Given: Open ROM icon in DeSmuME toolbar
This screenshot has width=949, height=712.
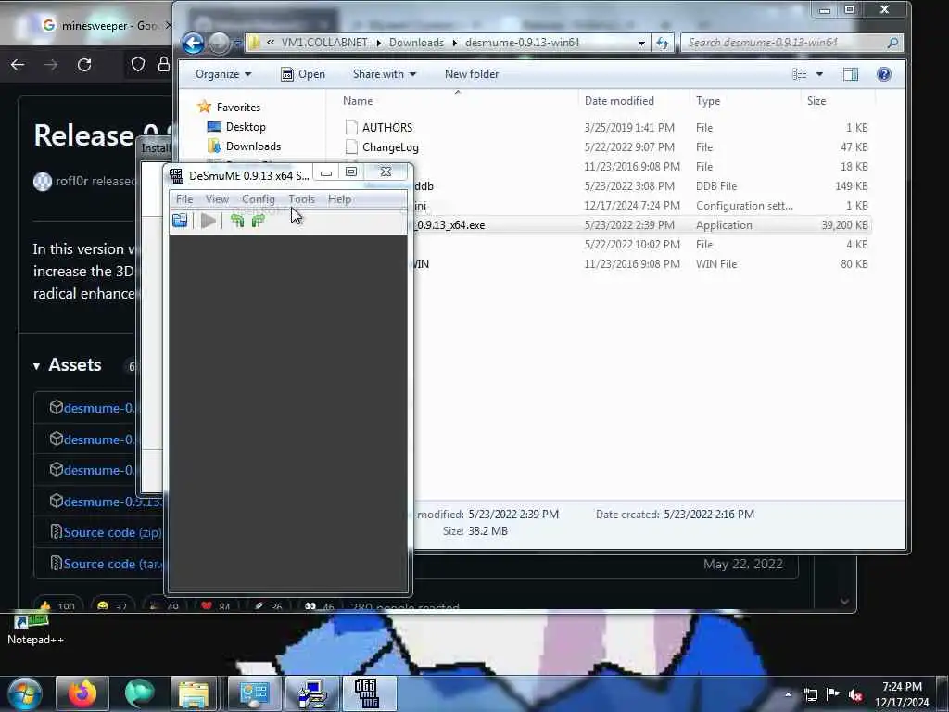Looking at the screenshot, I should tap(180, 221).
